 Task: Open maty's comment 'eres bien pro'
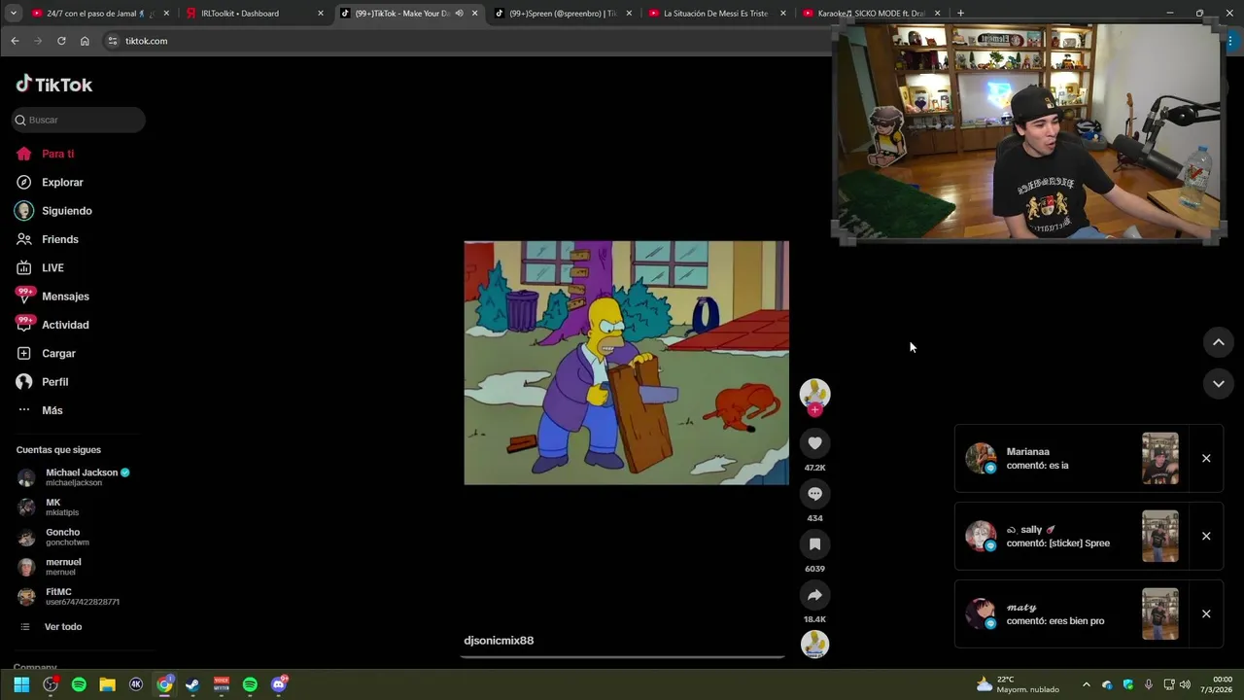coord(1055,621)
